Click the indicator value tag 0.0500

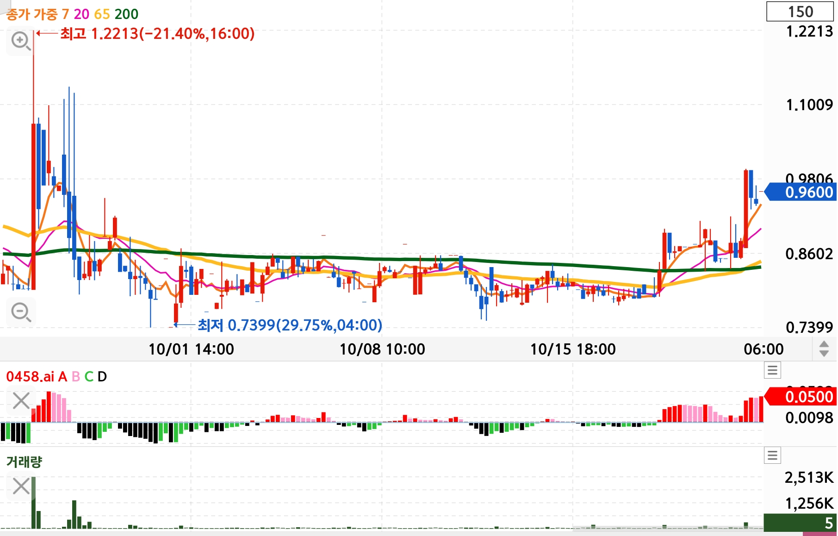(801, 397)
